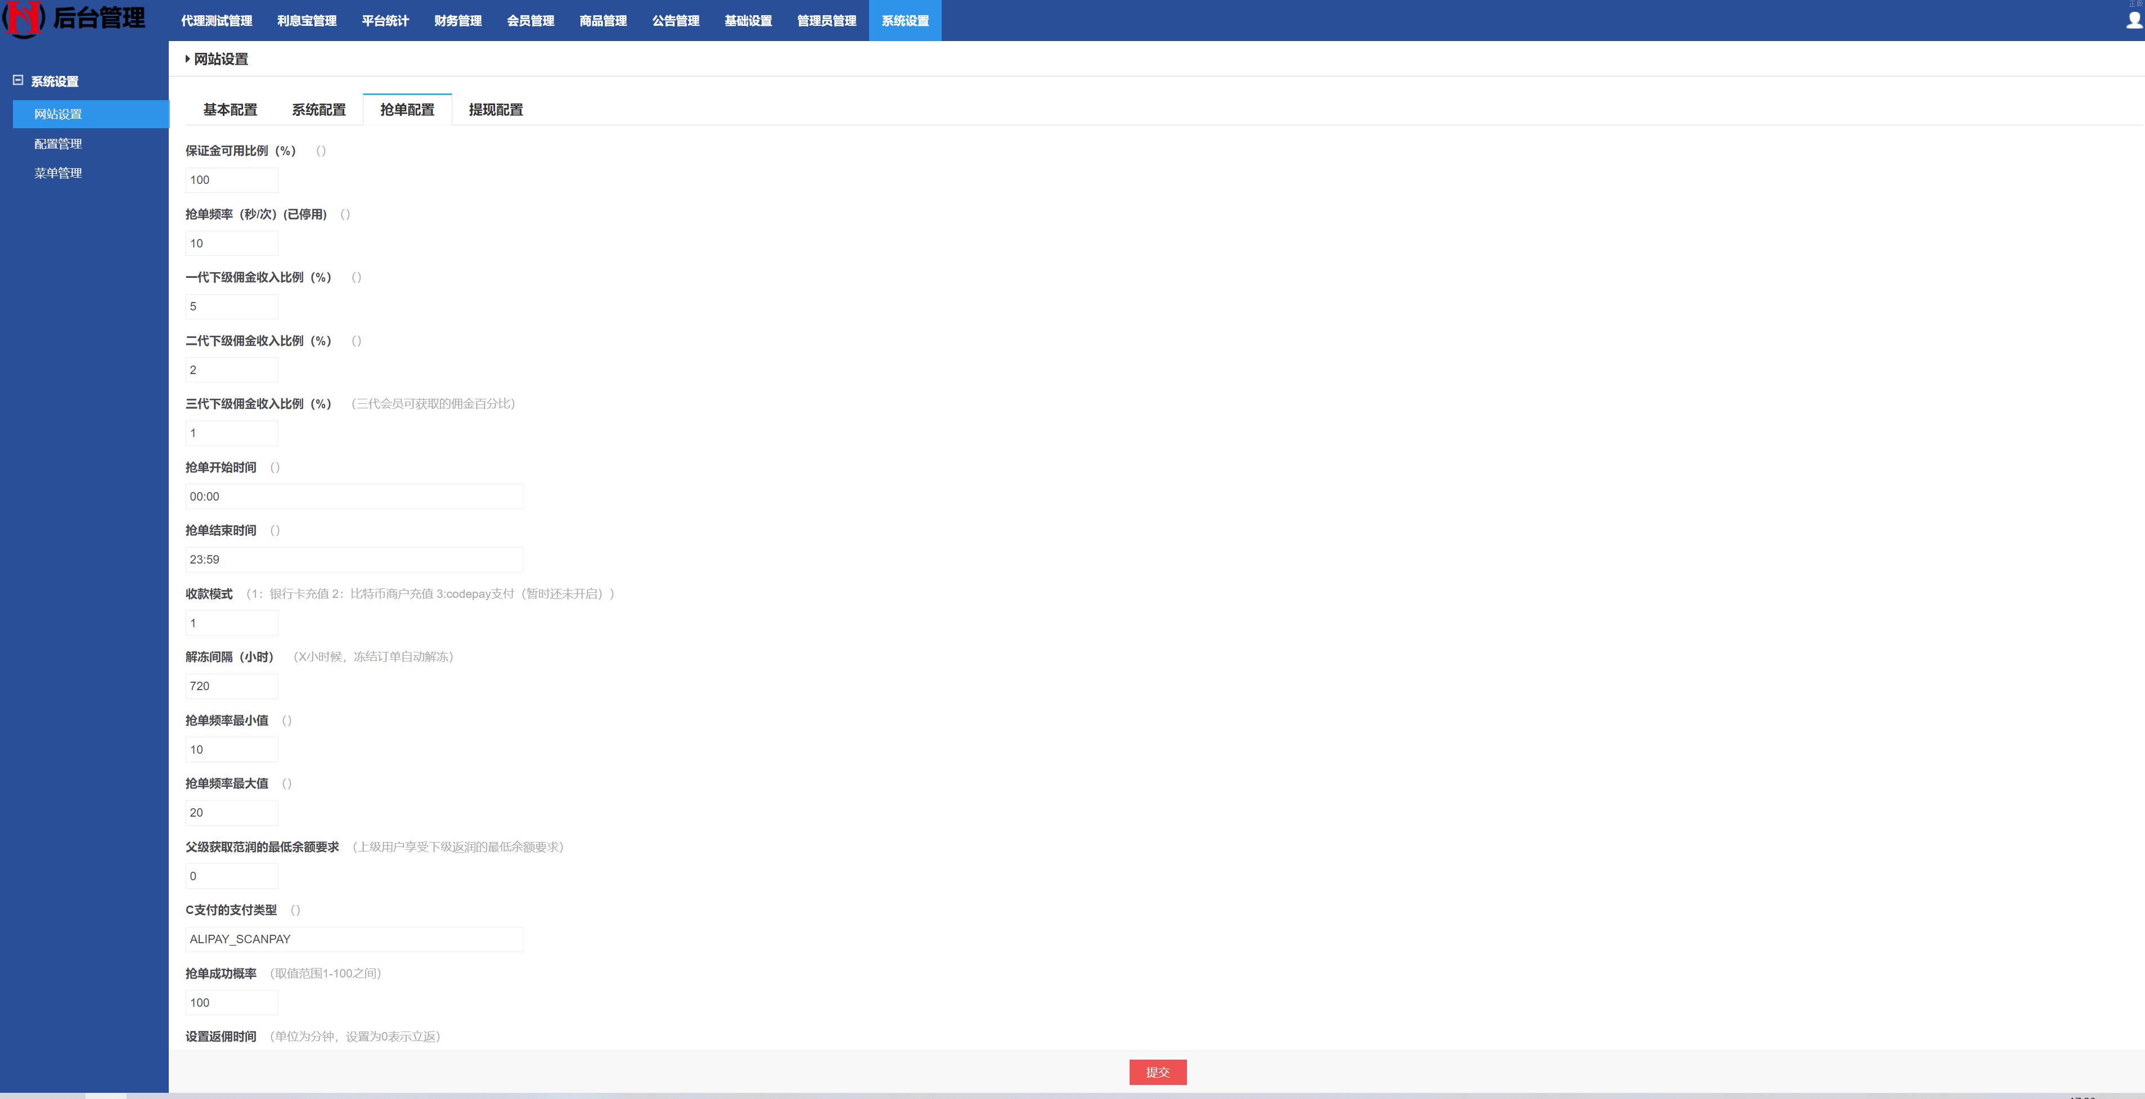Click the user avatar icon
The image size is (2145, 1099).
tap(2134, 20)
